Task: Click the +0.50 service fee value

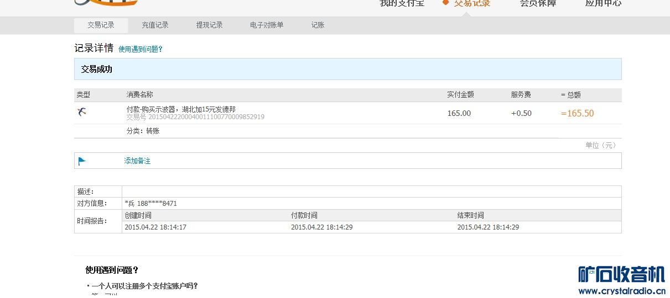Action: click(x=521, y=114)
